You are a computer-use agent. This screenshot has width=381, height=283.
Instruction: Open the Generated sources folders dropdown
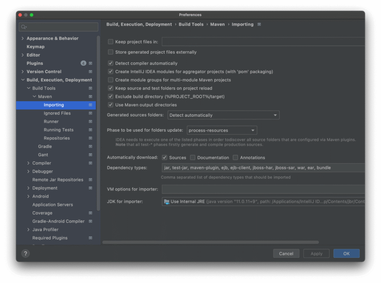tap(275, 115)
